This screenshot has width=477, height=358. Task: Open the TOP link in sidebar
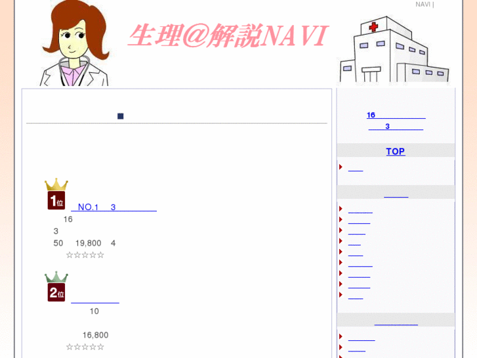(x=396, y=152)
